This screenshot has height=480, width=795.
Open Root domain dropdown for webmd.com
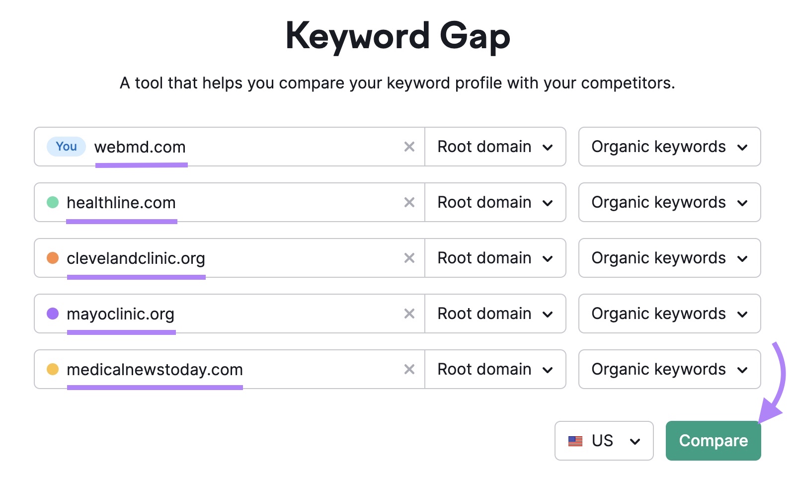(495, 147)
